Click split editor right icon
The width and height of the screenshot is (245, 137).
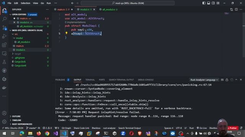tap(236, 10)
